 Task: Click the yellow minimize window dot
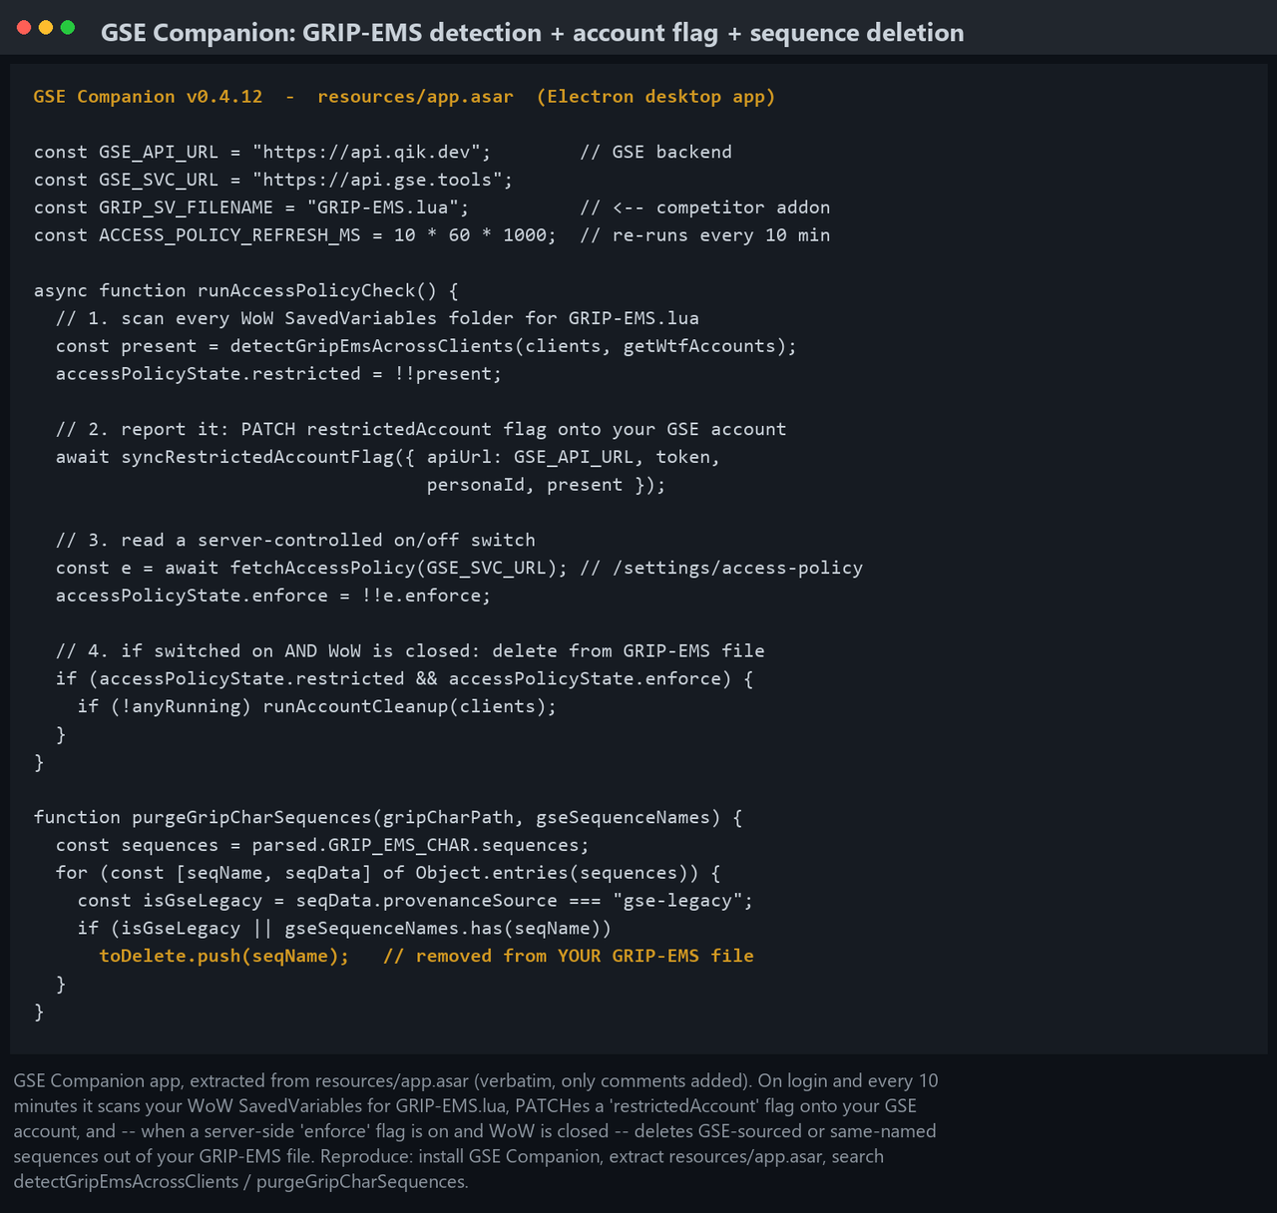(46, 27)
